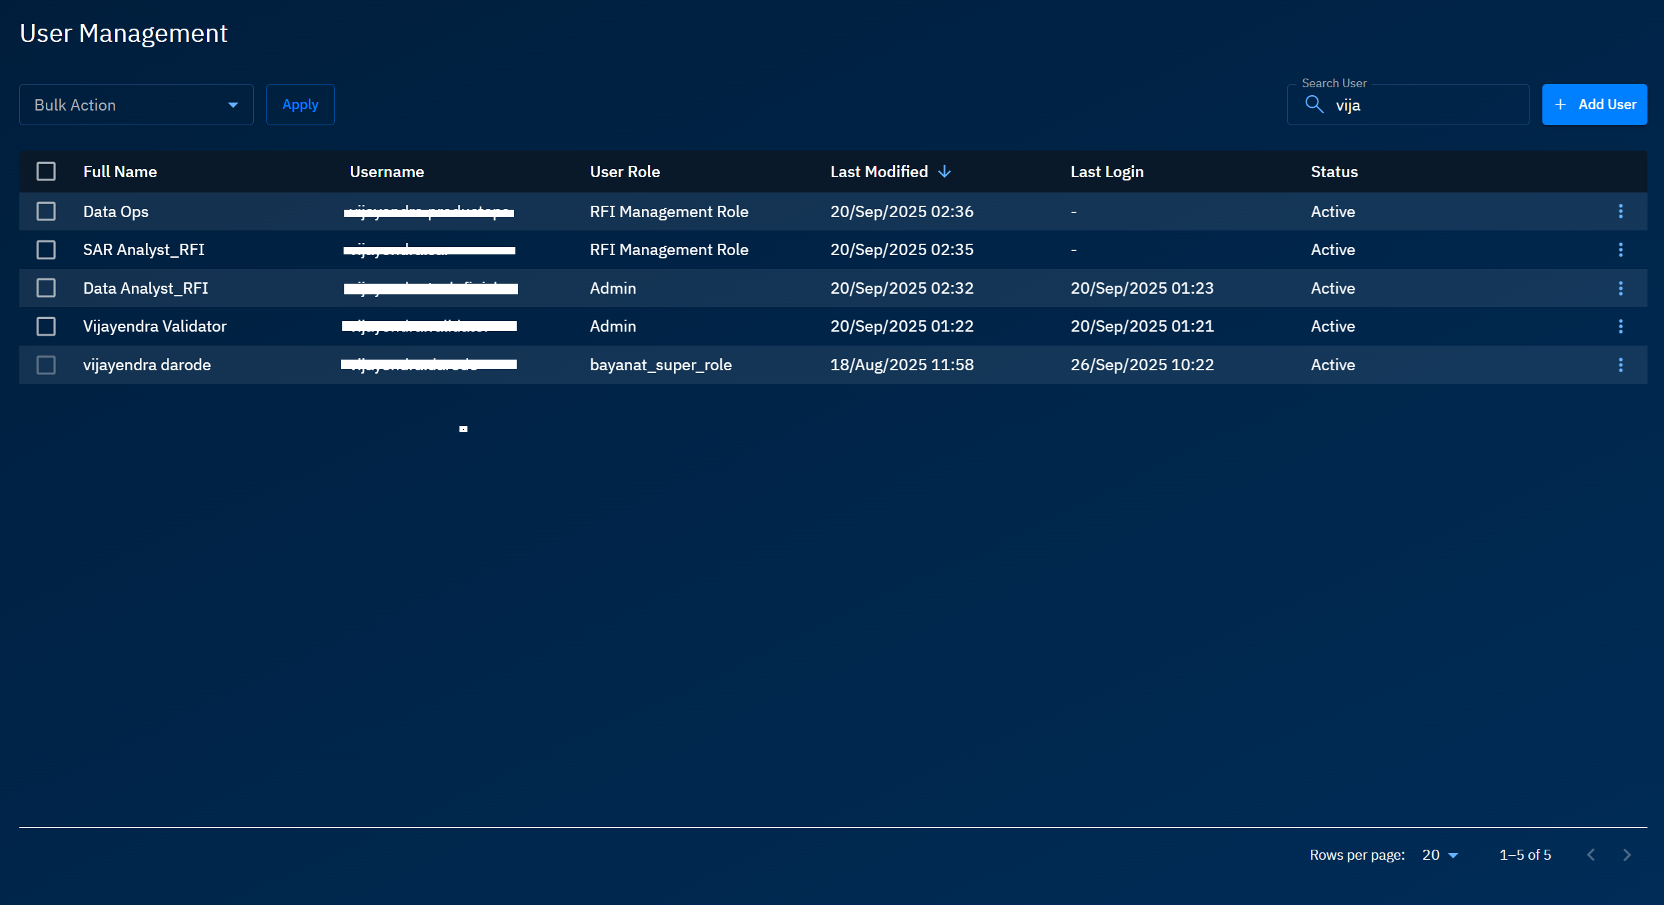Open options menu for Vijayendra Validator
This screenshot has height=905, width=1664.
tap(1620, 326)
